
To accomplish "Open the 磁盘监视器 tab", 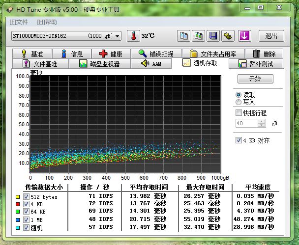I will click(x=100, y=63).
